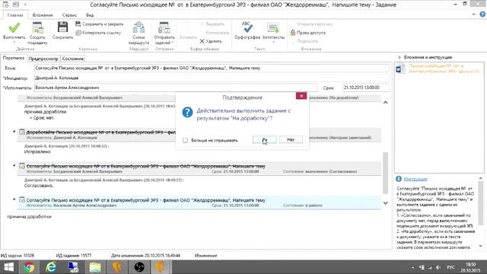Click the Тема input field
This screenshot has width=487, height=274.
pyautogui.click(x=212, y=68)
